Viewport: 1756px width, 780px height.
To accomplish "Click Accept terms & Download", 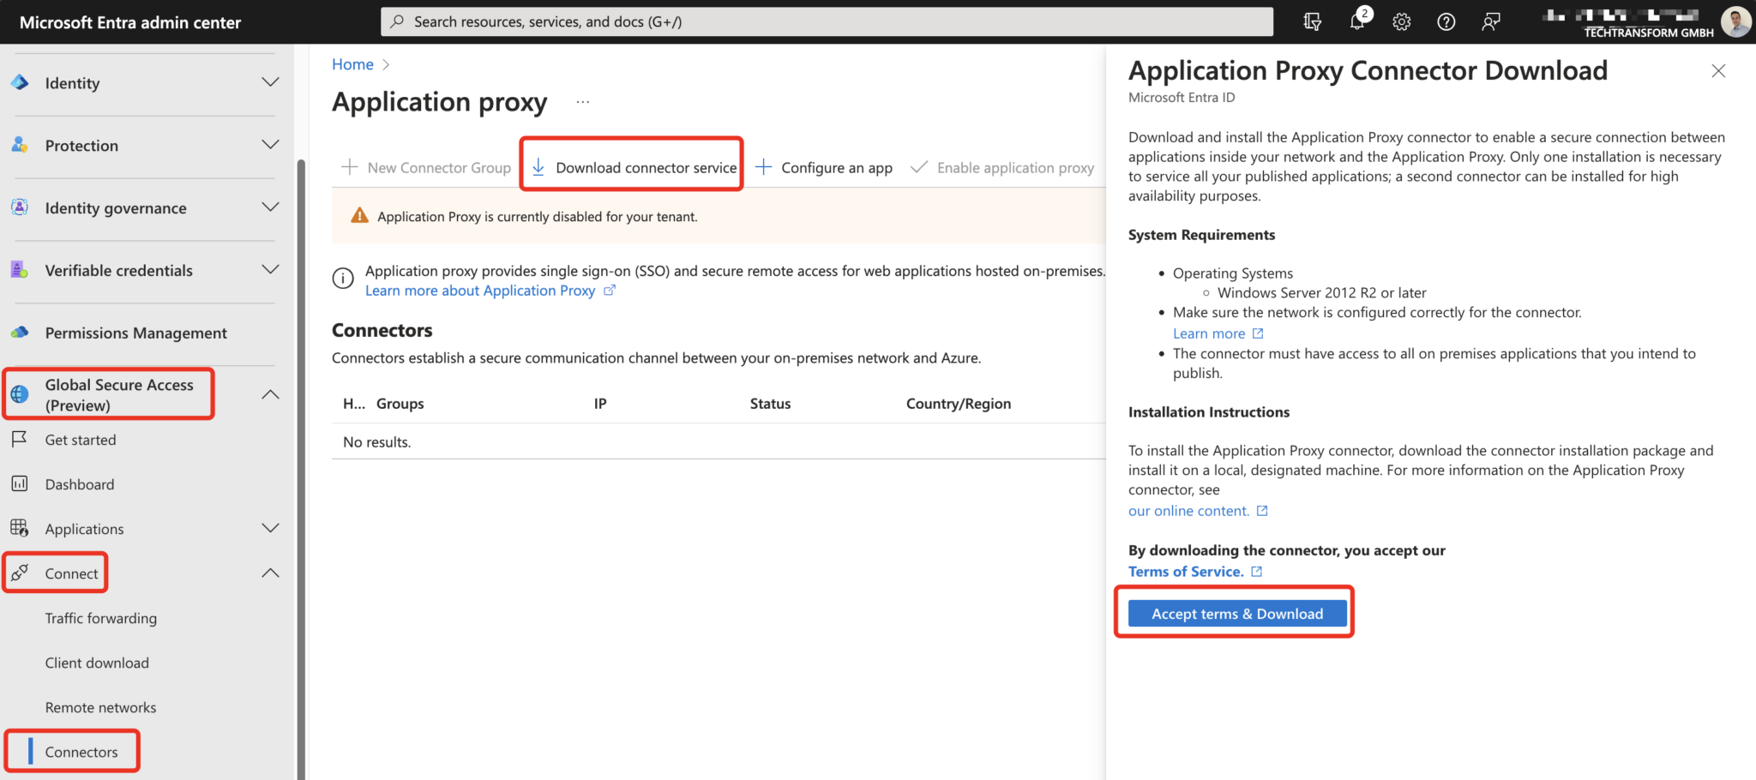I will [x=1236, y=613].
